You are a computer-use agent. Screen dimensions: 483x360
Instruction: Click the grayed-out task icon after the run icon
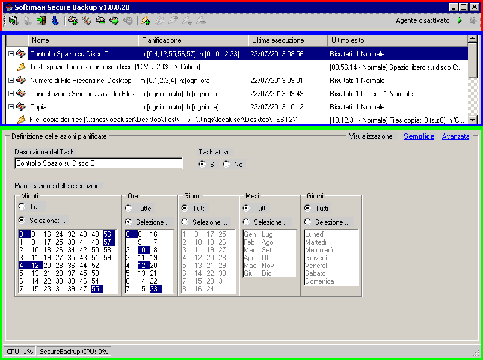128,20
